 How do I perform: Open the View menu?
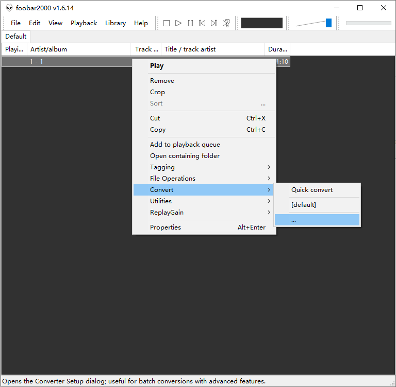[x=55, y=23]
